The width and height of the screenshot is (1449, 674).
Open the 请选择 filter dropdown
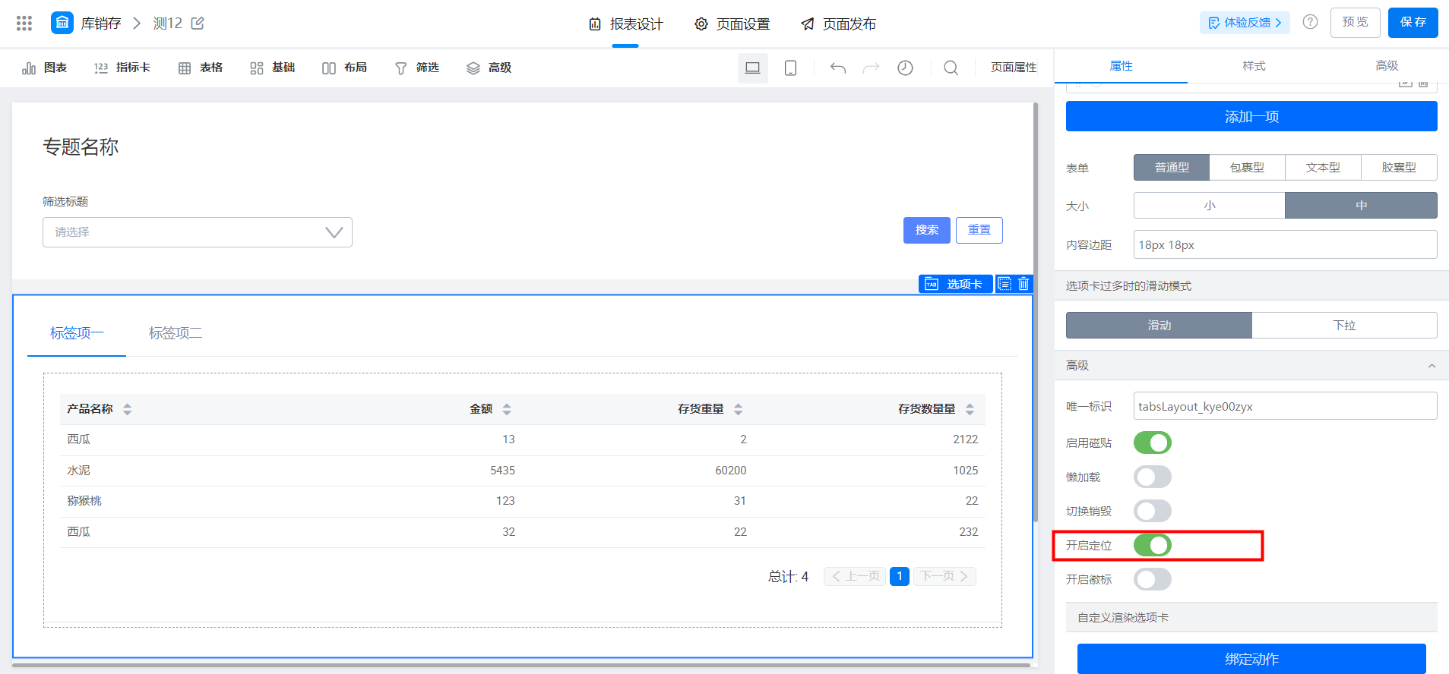coord(198,232)
